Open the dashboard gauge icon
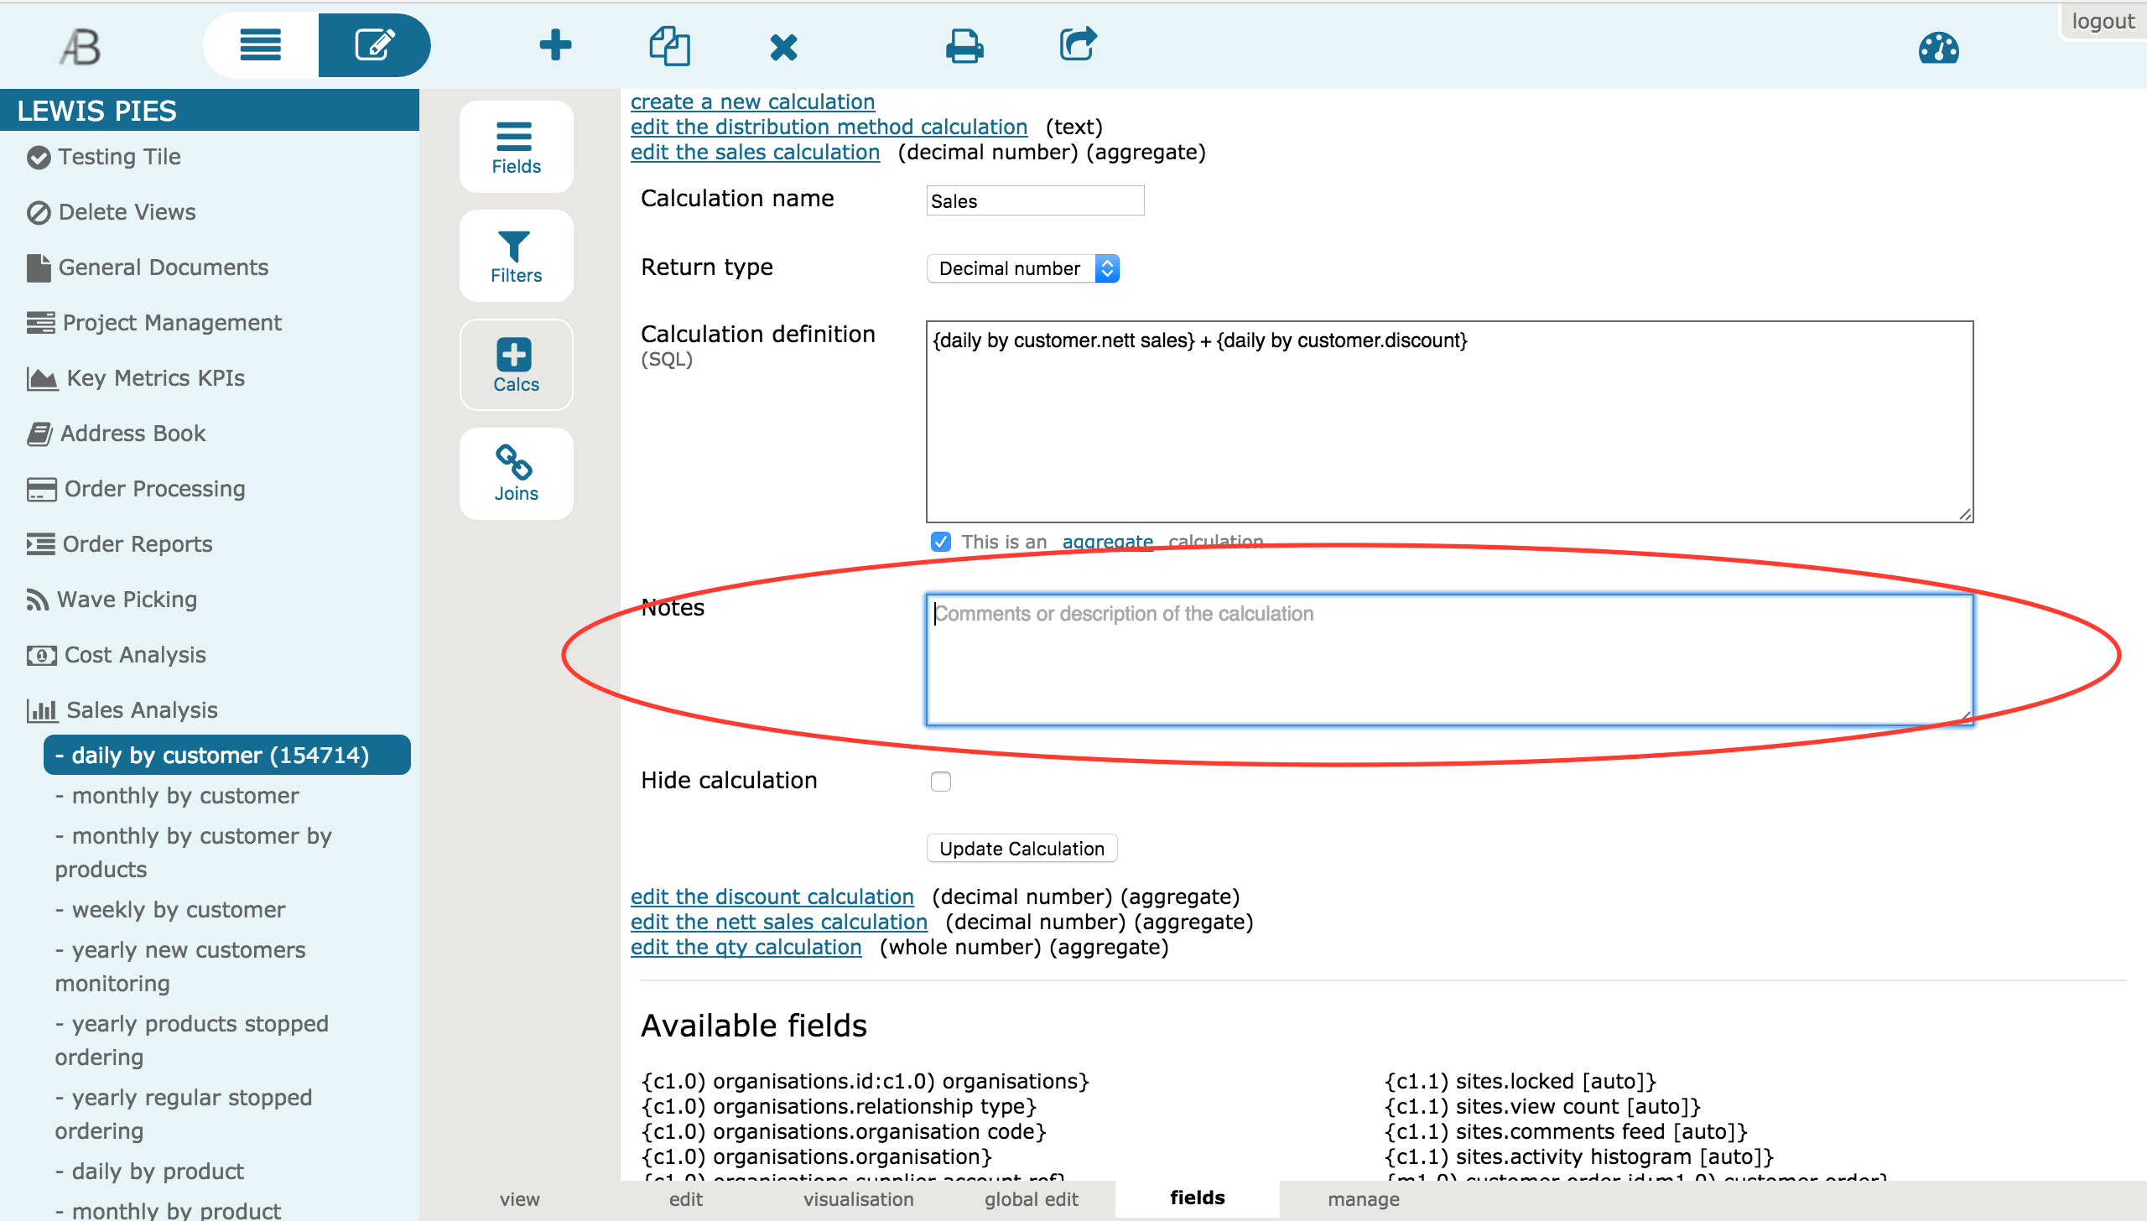Image resolution: width=2147 pixels, height=1221 pixels. (1938, 49)
